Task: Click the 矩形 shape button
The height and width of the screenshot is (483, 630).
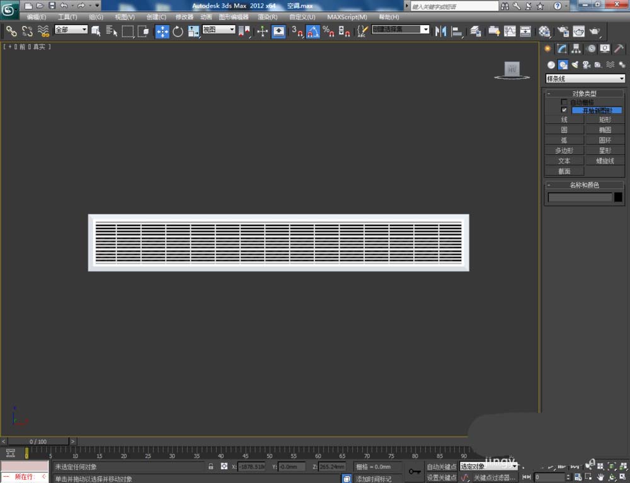Action: coord(605,119)
